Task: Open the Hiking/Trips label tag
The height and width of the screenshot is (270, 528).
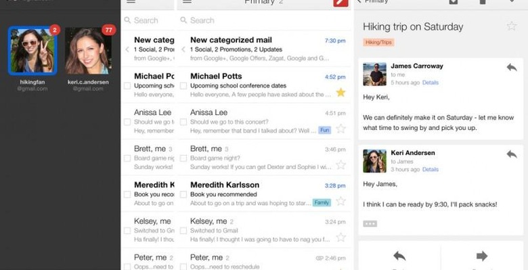Action: coord(378,43)
